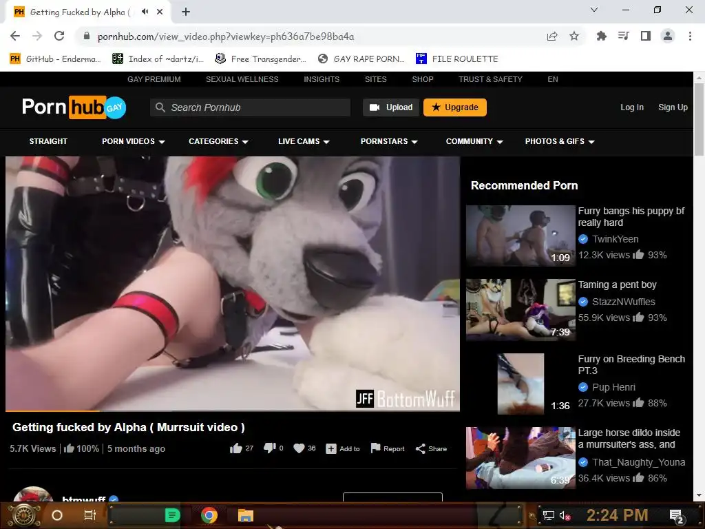This screenshot has height=529, width=705.
Task: Click the Sign Up link
Action: tap(673, 107)
